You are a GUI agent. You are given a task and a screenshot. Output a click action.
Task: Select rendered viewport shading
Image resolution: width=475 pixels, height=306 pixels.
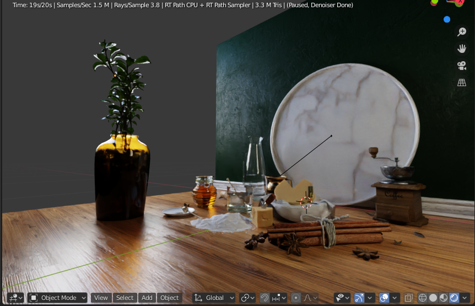[454, 298]
